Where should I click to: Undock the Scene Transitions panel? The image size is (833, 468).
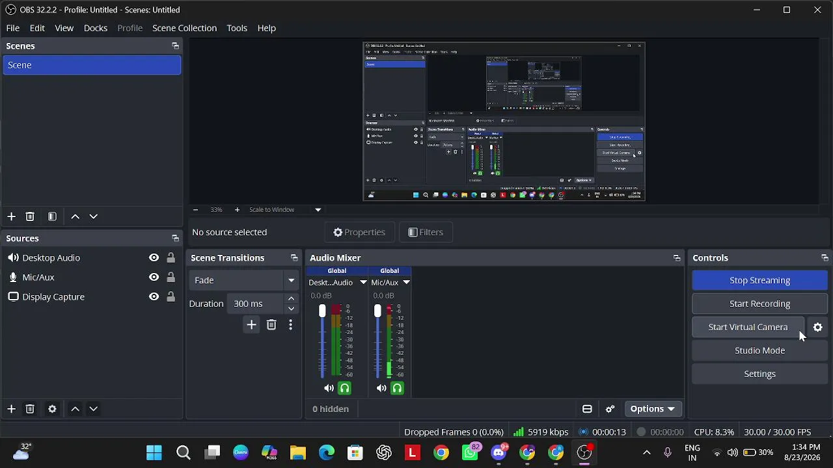pyautogui.click(x=294, y=258)
